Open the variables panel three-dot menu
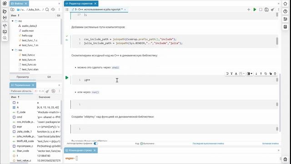This screenshot has width=291, height=164. (x=59, y=91)
